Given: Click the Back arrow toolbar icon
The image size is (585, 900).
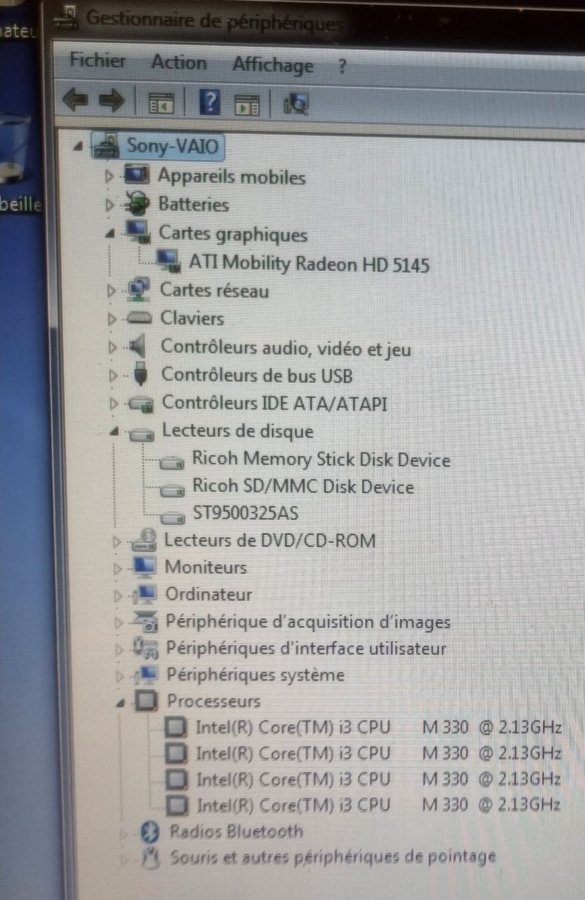Looking at the screenshot, I should [x=74, y=101].
